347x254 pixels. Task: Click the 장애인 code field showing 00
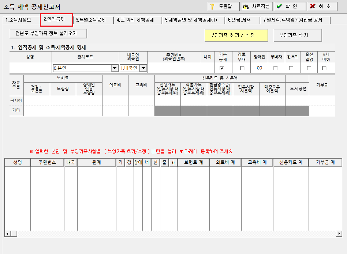tap(260, 68)
